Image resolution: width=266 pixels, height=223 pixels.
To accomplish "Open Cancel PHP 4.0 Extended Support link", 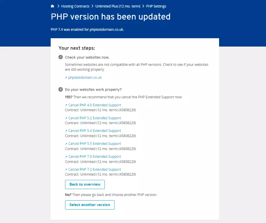I will [95, 105].
